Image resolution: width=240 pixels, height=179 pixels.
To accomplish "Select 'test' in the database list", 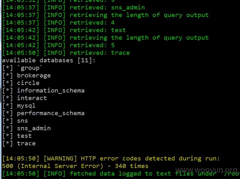I will [x=24, y=136].
